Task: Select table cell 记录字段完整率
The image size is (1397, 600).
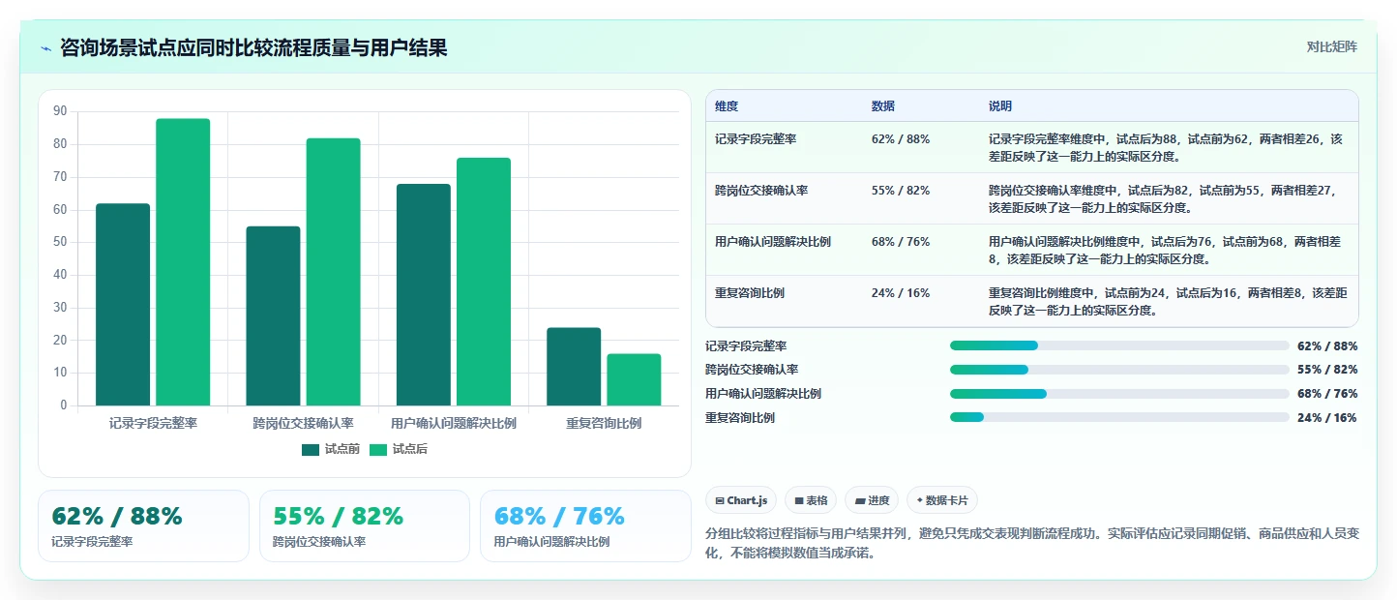Action: tap(756, 139)
